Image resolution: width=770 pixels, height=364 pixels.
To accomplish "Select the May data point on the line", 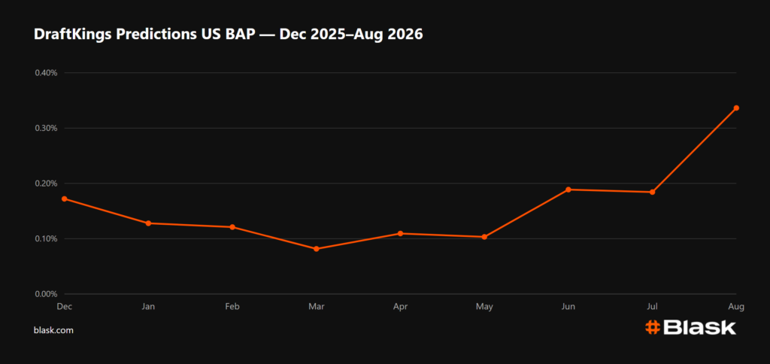I will 484,237.
